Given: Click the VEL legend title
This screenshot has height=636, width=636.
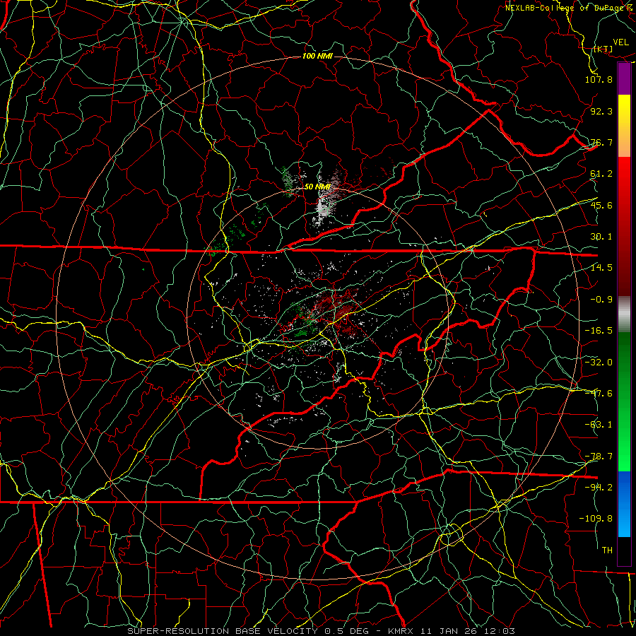Looking at the screenshot, I should [x=621, y=42].
